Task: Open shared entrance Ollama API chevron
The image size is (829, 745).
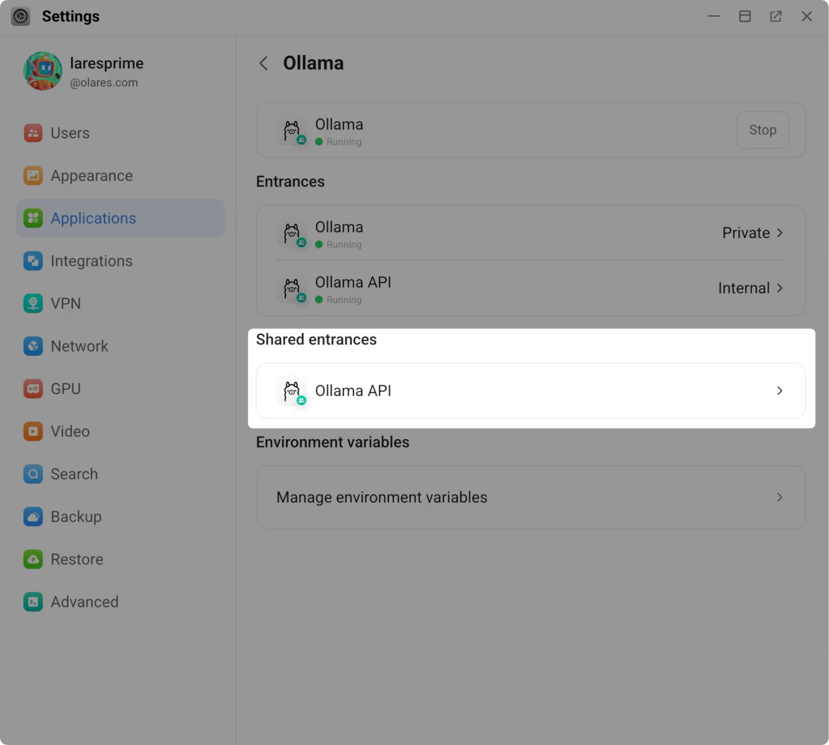Action: [780, 390]
